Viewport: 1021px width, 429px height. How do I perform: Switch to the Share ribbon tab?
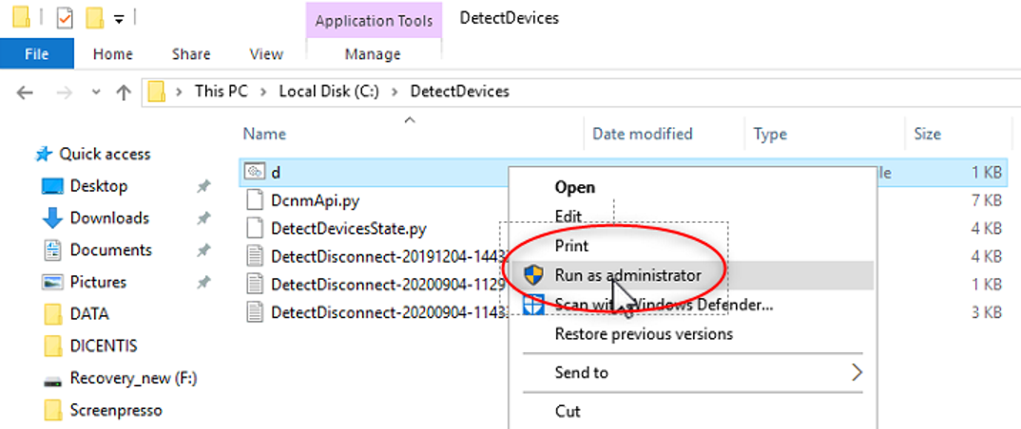(x=191, y=54)
